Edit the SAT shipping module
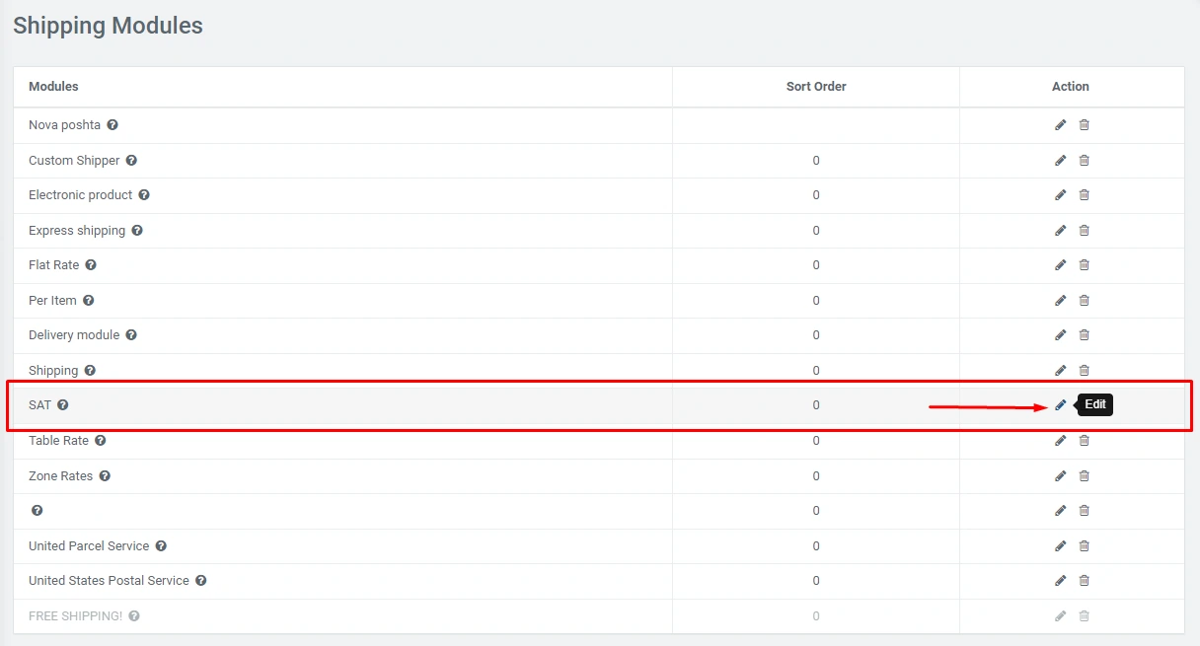 click(x=1061, y=405)
